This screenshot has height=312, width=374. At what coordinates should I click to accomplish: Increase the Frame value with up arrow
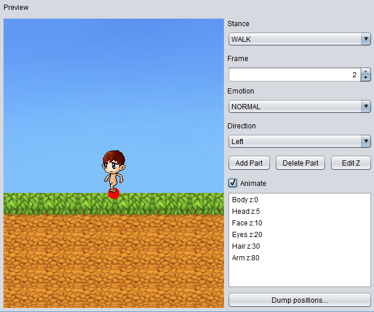(x=365, y=71)
